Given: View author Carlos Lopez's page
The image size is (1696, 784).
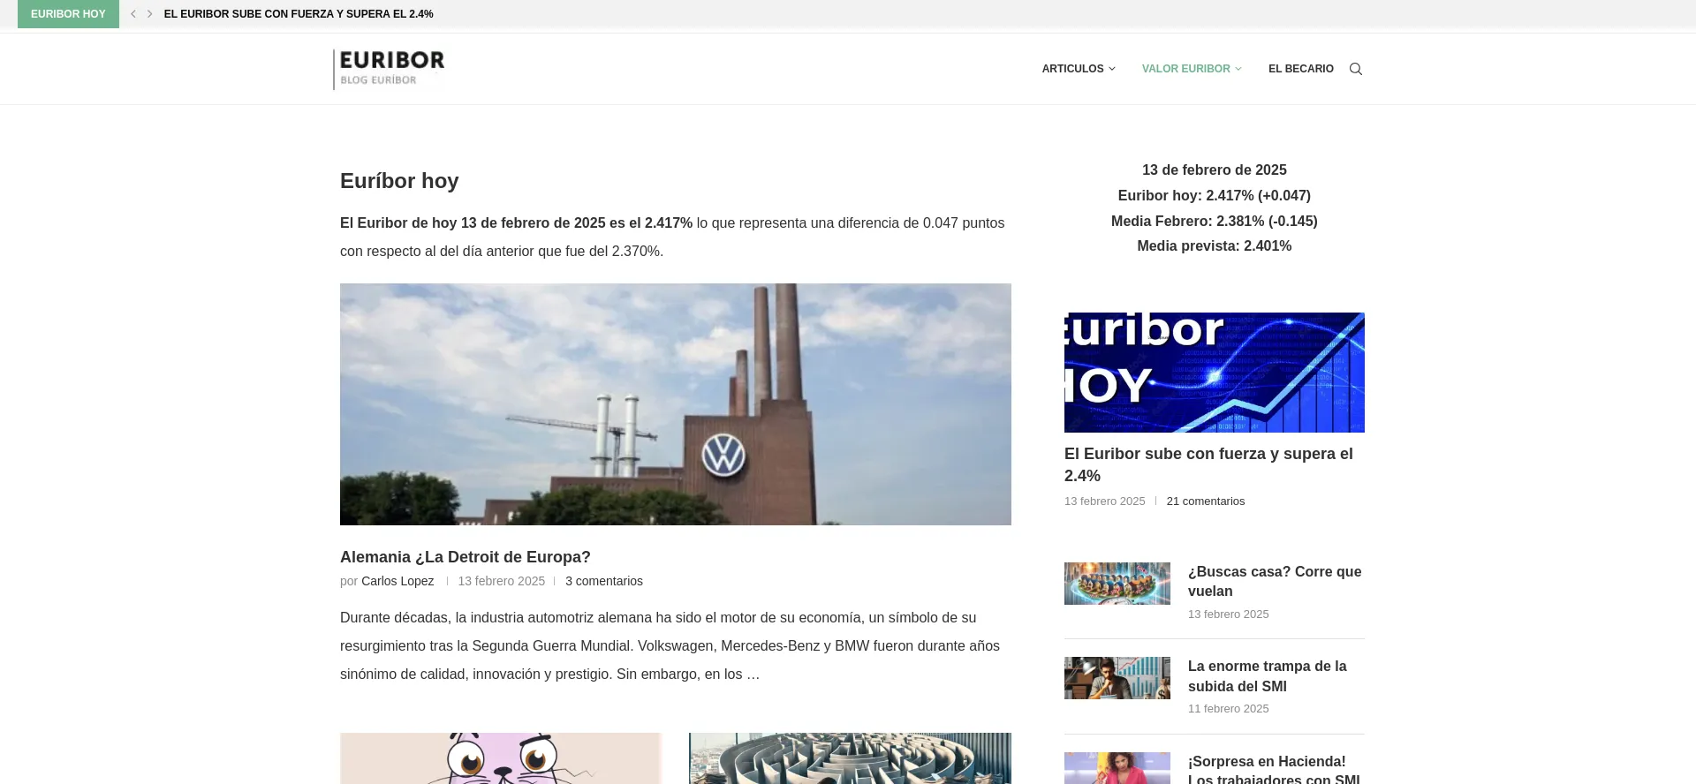Looking at the screenshot, I should 397,581.
